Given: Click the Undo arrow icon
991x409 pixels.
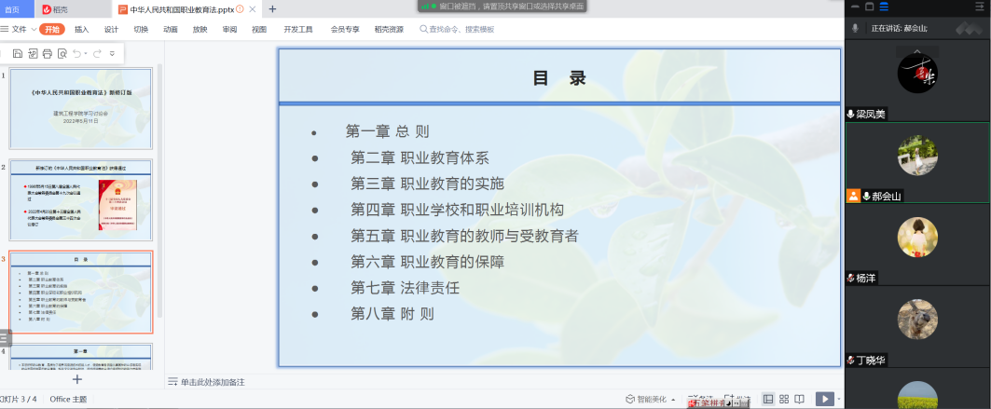Looking at the screenshot, I should coord(77,53).
